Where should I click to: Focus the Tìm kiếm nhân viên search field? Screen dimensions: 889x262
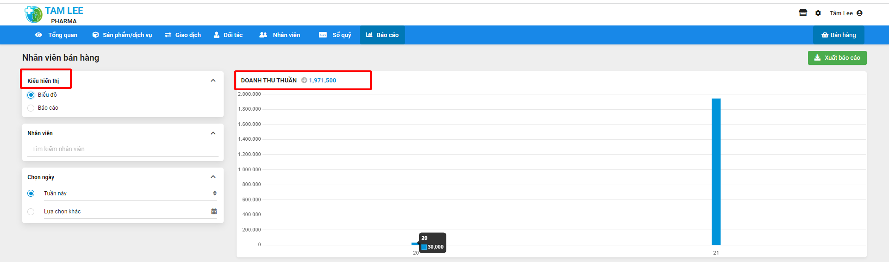[x=123, y=149]
